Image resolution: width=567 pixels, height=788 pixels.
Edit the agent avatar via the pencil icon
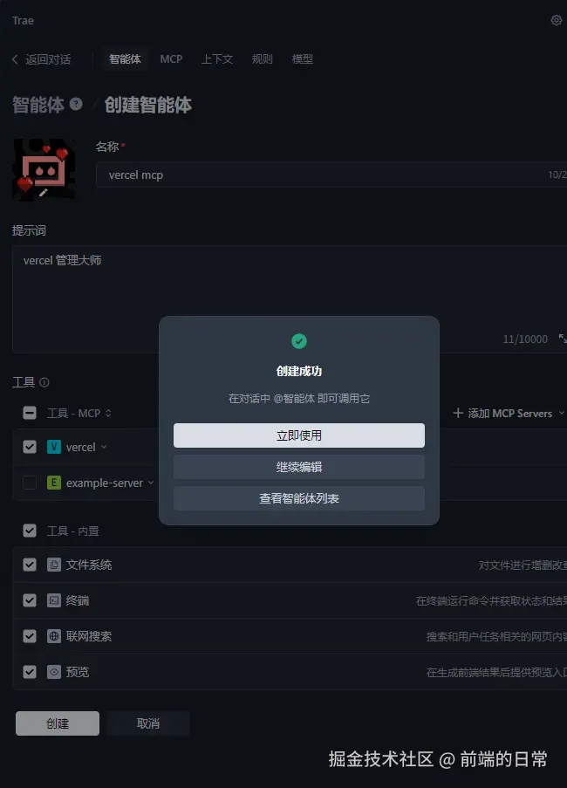pos(44,193)
